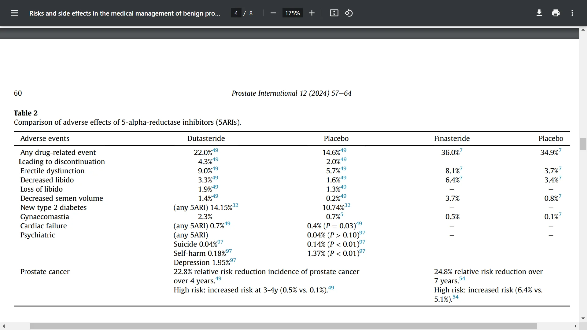Screen dimensions: 587x330
Task: Click the journal header 'Prostate International 12 (2024)'
Action: (x=280, y=93)
